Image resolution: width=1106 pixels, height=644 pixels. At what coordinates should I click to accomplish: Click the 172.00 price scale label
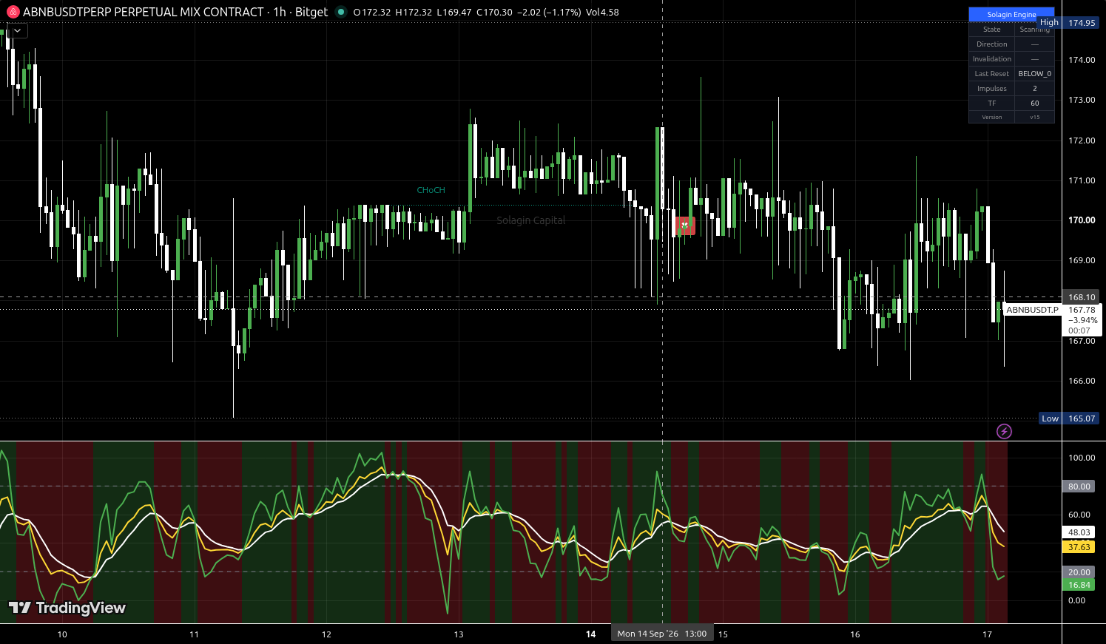(x=1082, y=140)
